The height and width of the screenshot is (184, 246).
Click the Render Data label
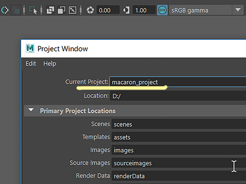pyautogui.click(x=93, y=176)
